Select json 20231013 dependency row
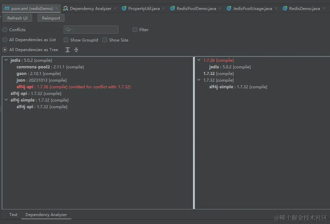Viewport: 330px width, 224px height. 41,80
